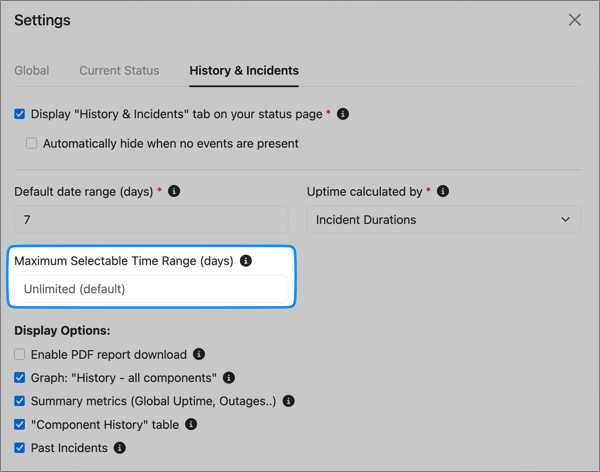Open the Incident Durations dropdown
This screenshot has width=600, height=472.
click(x=444, y=219)
